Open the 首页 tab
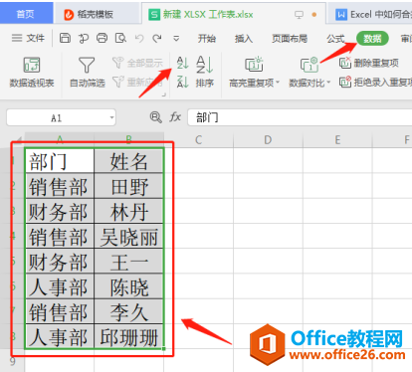This screenshot has width=412, height=372. point(26,14)
